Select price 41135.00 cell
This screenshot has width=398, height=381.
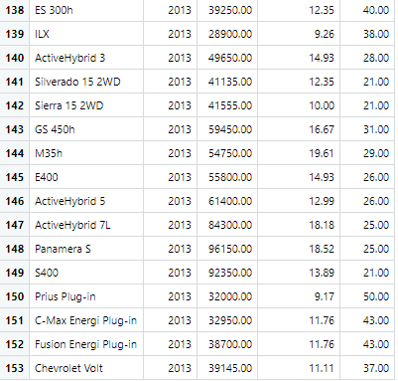click(x=227, y=82)
